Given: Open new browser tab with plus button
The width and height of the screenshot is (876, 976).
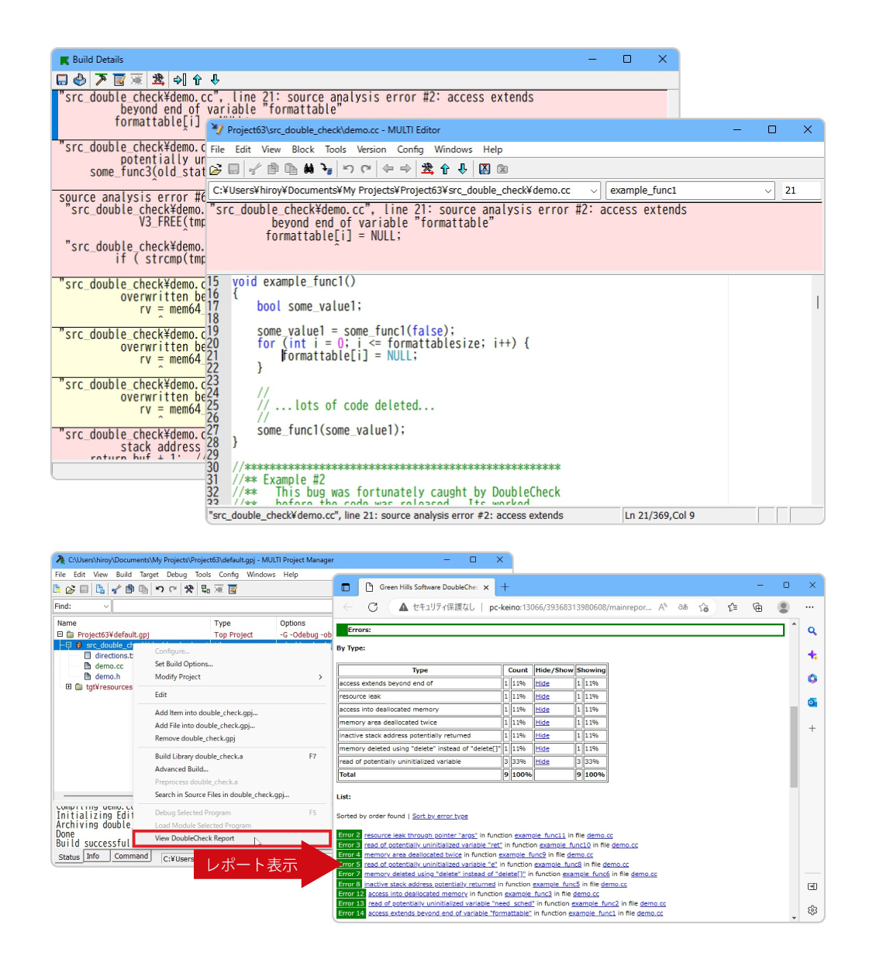Looking at the screenshot, I should (505, 587).
